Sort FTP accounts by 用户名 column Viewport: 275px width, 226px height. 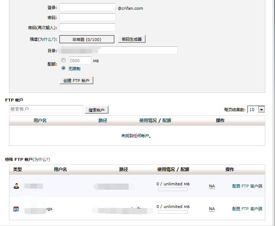coord(40,121)
